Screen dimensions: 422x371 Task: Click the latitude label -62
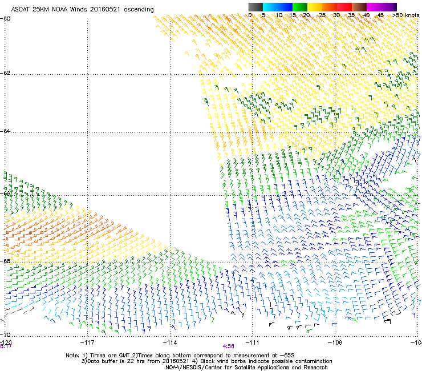pyautogui.click(x=5, y=72)
